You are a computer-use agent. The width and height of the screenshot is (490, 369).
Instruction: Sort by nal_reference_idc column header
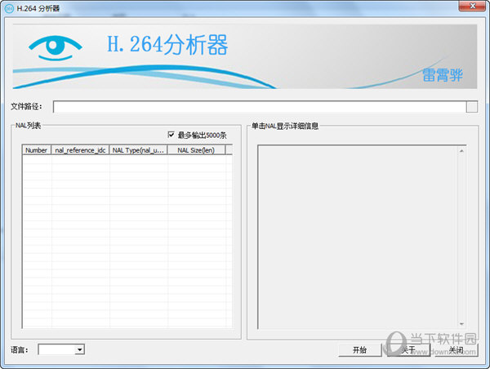coord(80,150)
